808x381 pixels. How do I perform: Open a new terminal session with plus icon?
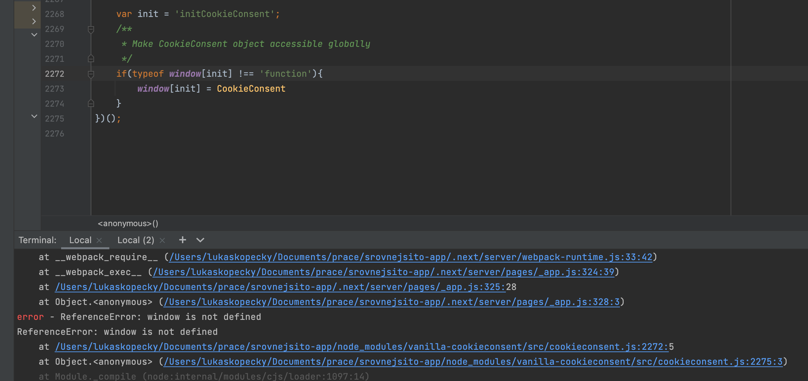coord(182,240)
